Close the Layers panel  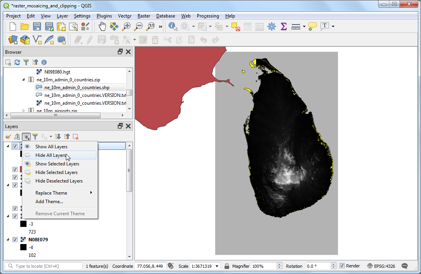pos(128,126)
